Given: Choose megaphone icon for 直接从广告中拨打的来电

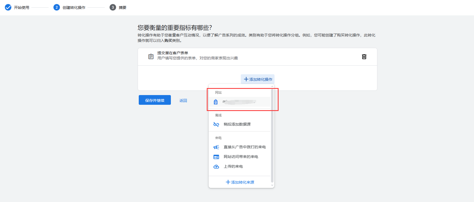Looking at the screenshot, I should click(x=216, y=147).
